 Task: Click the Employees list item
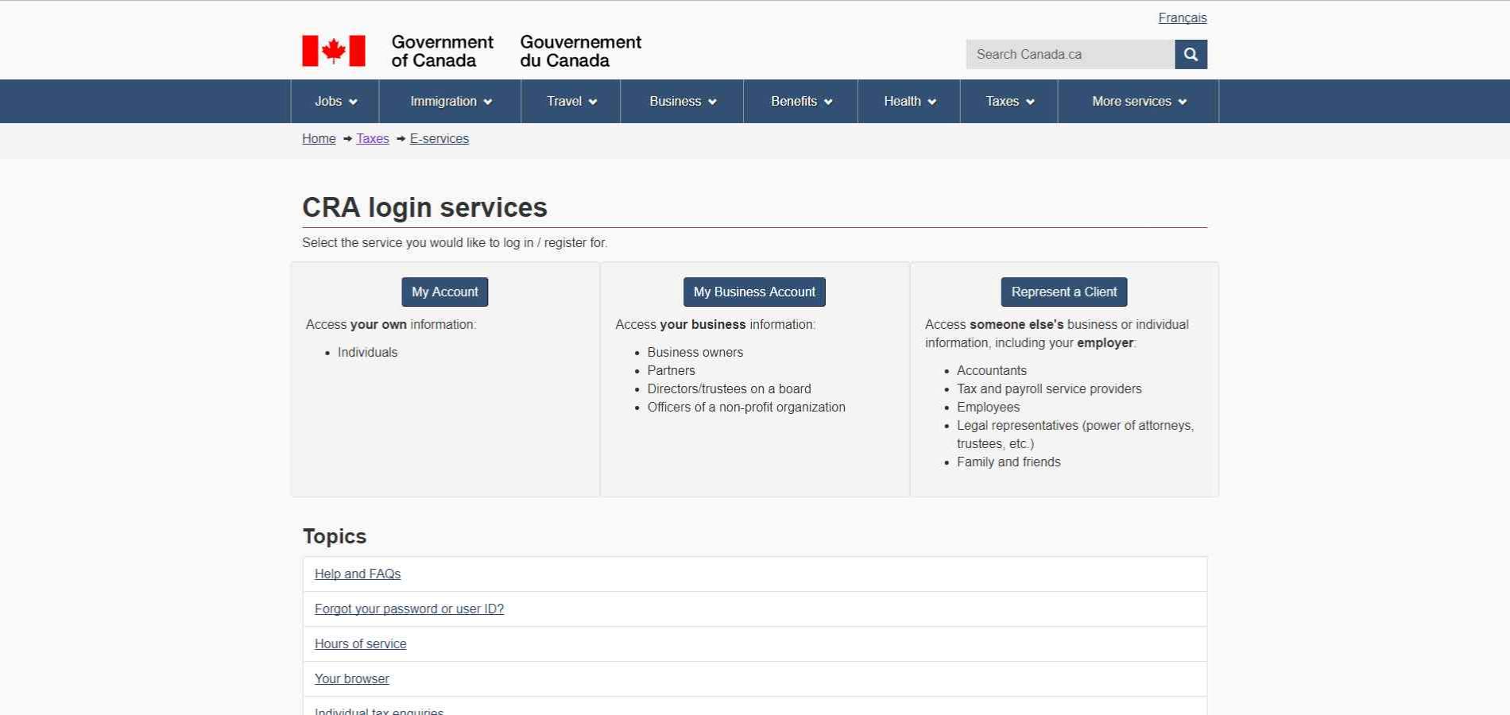click(x=988, y=407)
